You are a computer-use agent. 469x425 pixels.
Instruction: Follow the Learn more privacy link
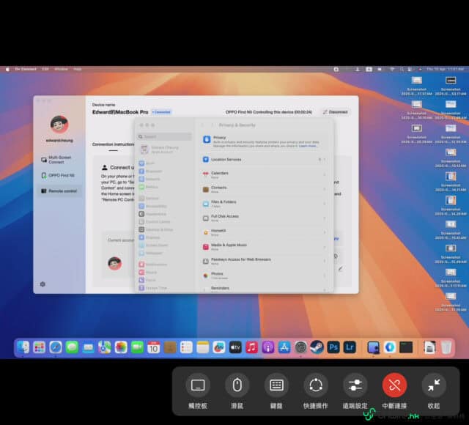click(x=308, y=146)
